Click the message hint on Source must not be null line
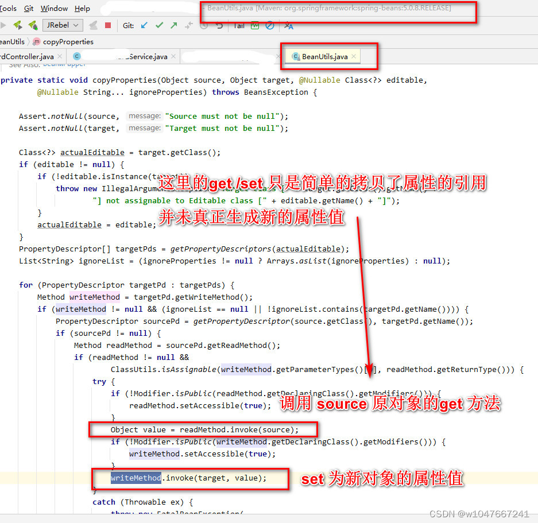 145,116
